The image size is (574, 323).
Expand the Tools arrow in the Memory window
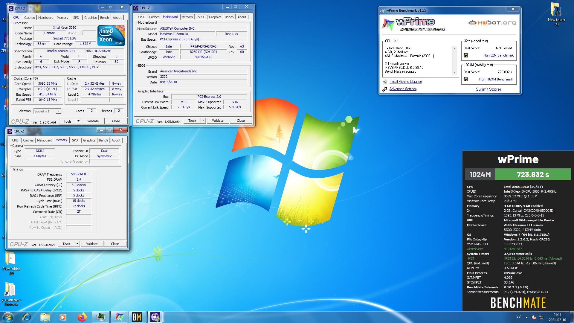[77, 244]
